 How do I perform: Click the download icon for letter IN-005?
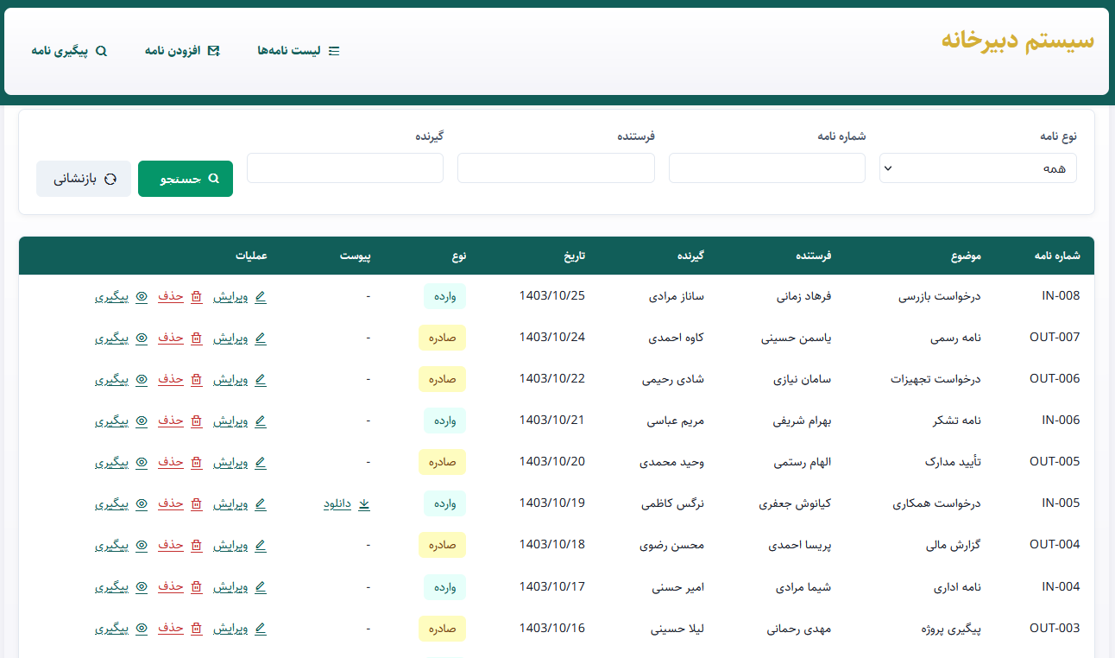coord(363,504)
